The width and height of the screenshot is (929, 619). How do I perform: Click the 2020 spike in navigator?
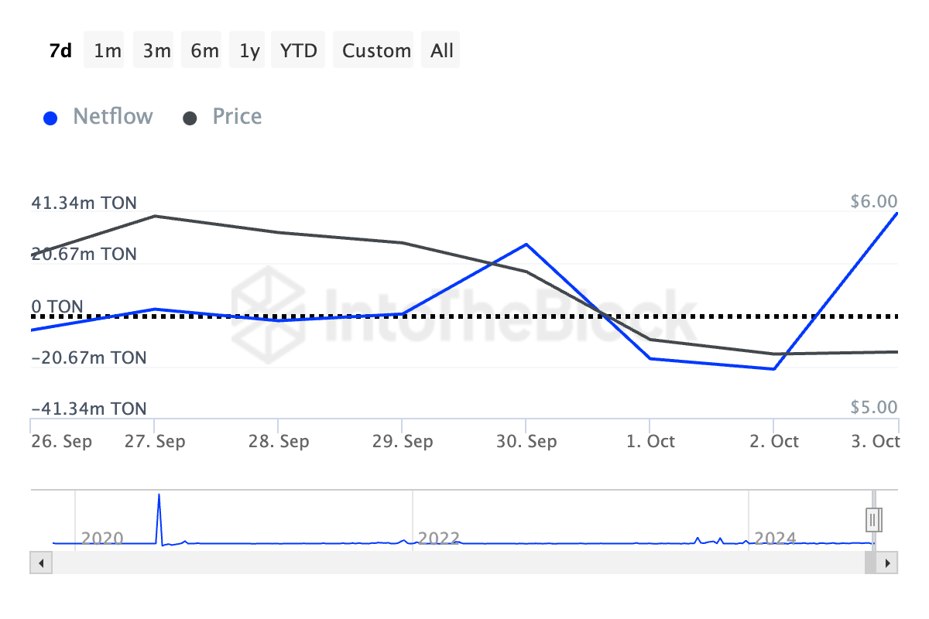click(159, 517)
